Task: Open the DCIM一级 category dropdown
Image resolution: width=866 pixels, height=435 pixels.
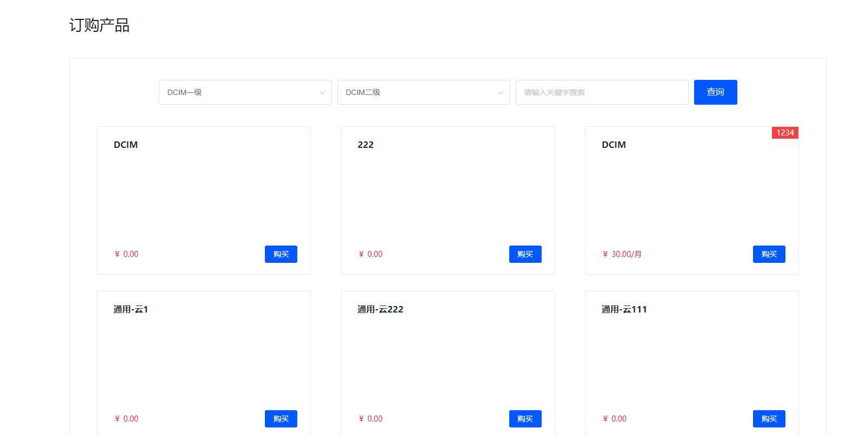Action: 244,92
